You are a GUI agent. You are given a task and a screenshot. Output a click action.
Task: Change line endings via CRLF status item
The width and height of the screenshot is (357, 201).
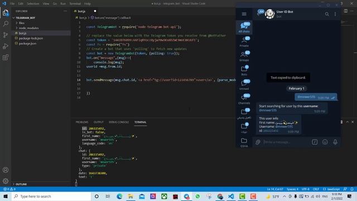tap(316, 189)
